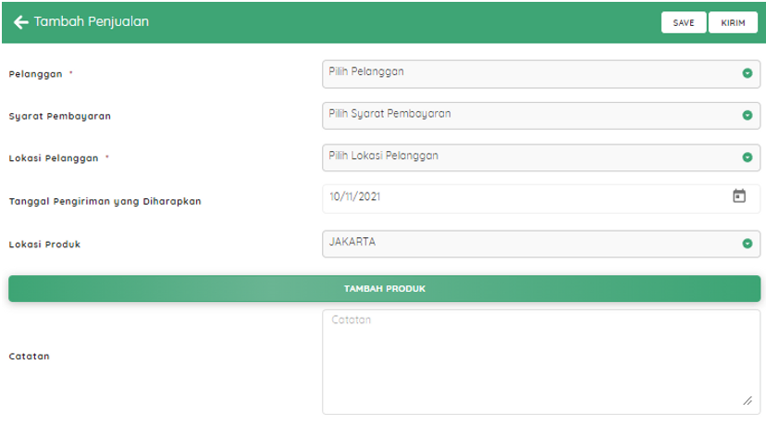Click the Lokasi Pelanggan field label
Image resolution: width=766 pixels, height=427 pixels.
tap(54, 158)
